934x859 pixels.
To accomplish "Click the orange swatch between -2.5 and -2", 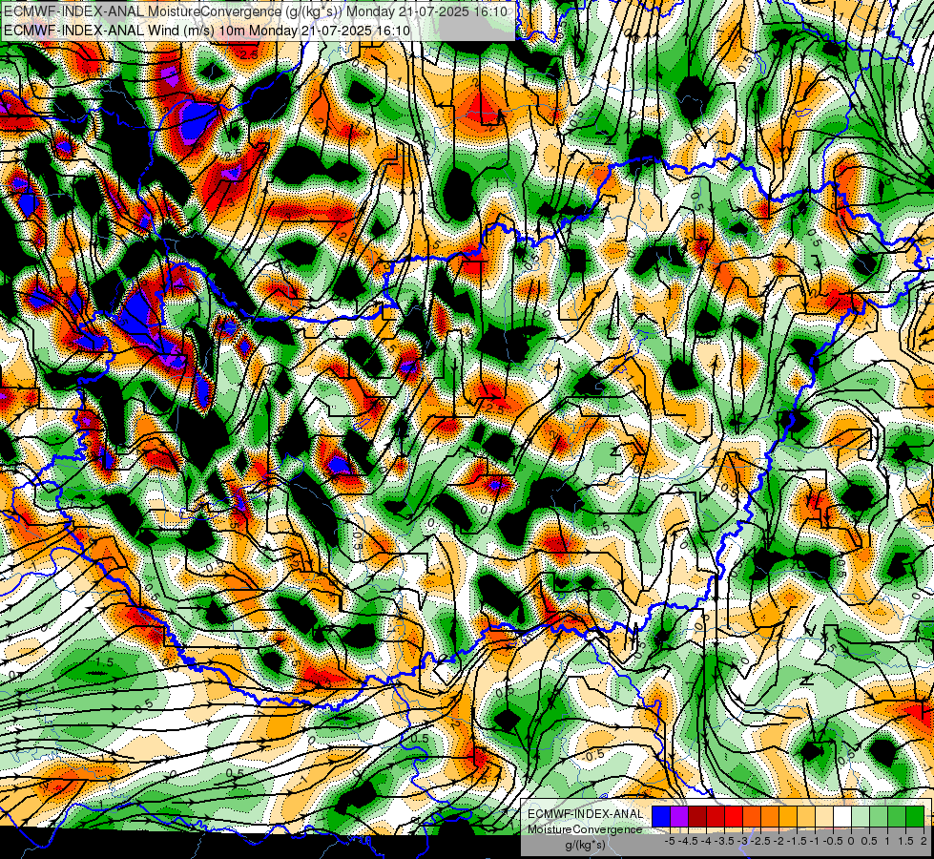I will pyautogui.click(x=770, y=816).
